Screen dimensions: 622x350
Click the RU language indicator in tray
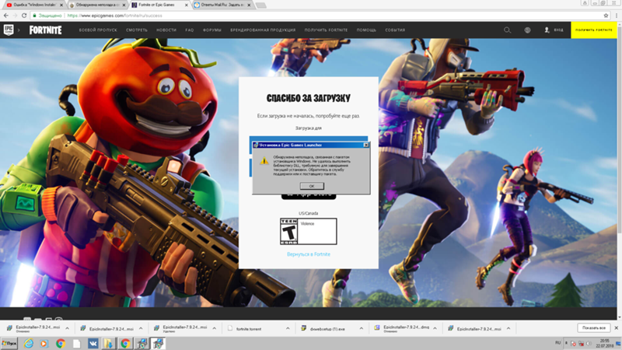[557, 343]
